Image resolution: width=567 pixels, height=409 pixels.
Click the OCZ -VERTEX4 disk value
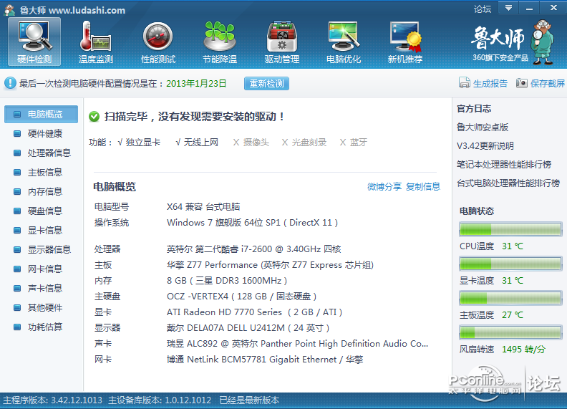[242, 297]
